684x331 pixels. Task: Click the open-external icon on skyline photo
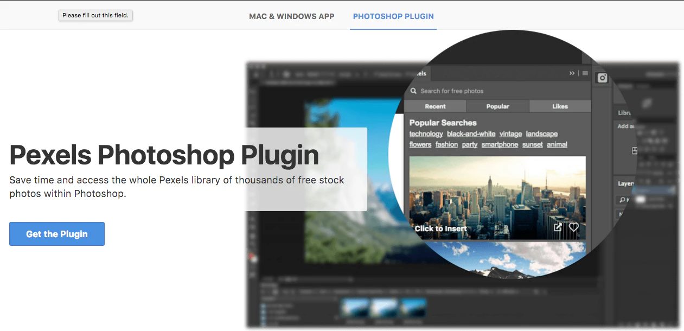[558, 227]
